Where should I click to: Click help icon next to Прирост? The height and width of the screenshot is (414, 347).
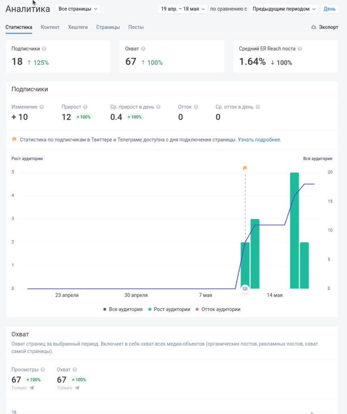pos(85,107)
